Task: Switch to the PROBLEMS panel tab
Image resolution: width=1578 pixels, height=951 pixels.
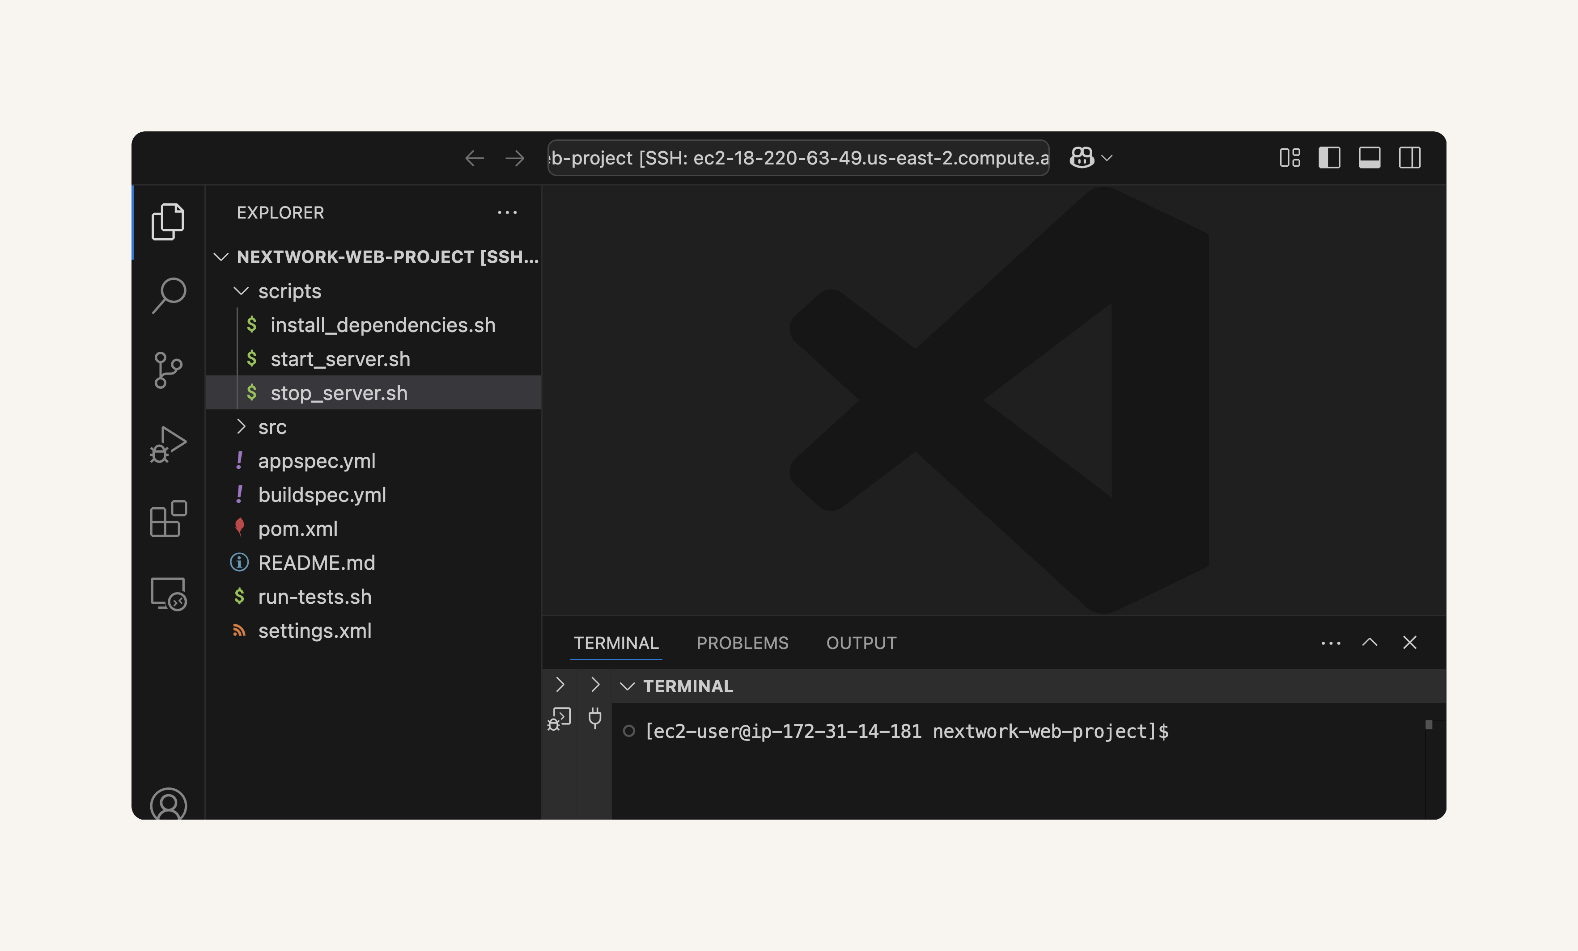Action: click(742, 643)
